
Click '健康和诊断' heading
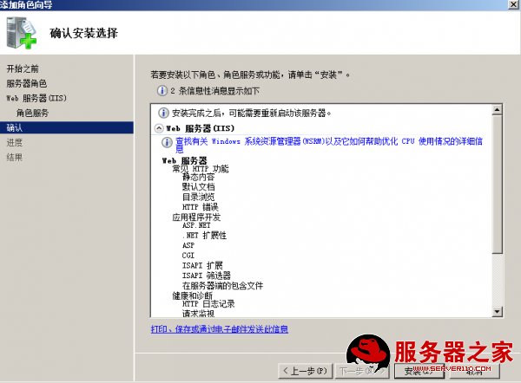[193, 295]
